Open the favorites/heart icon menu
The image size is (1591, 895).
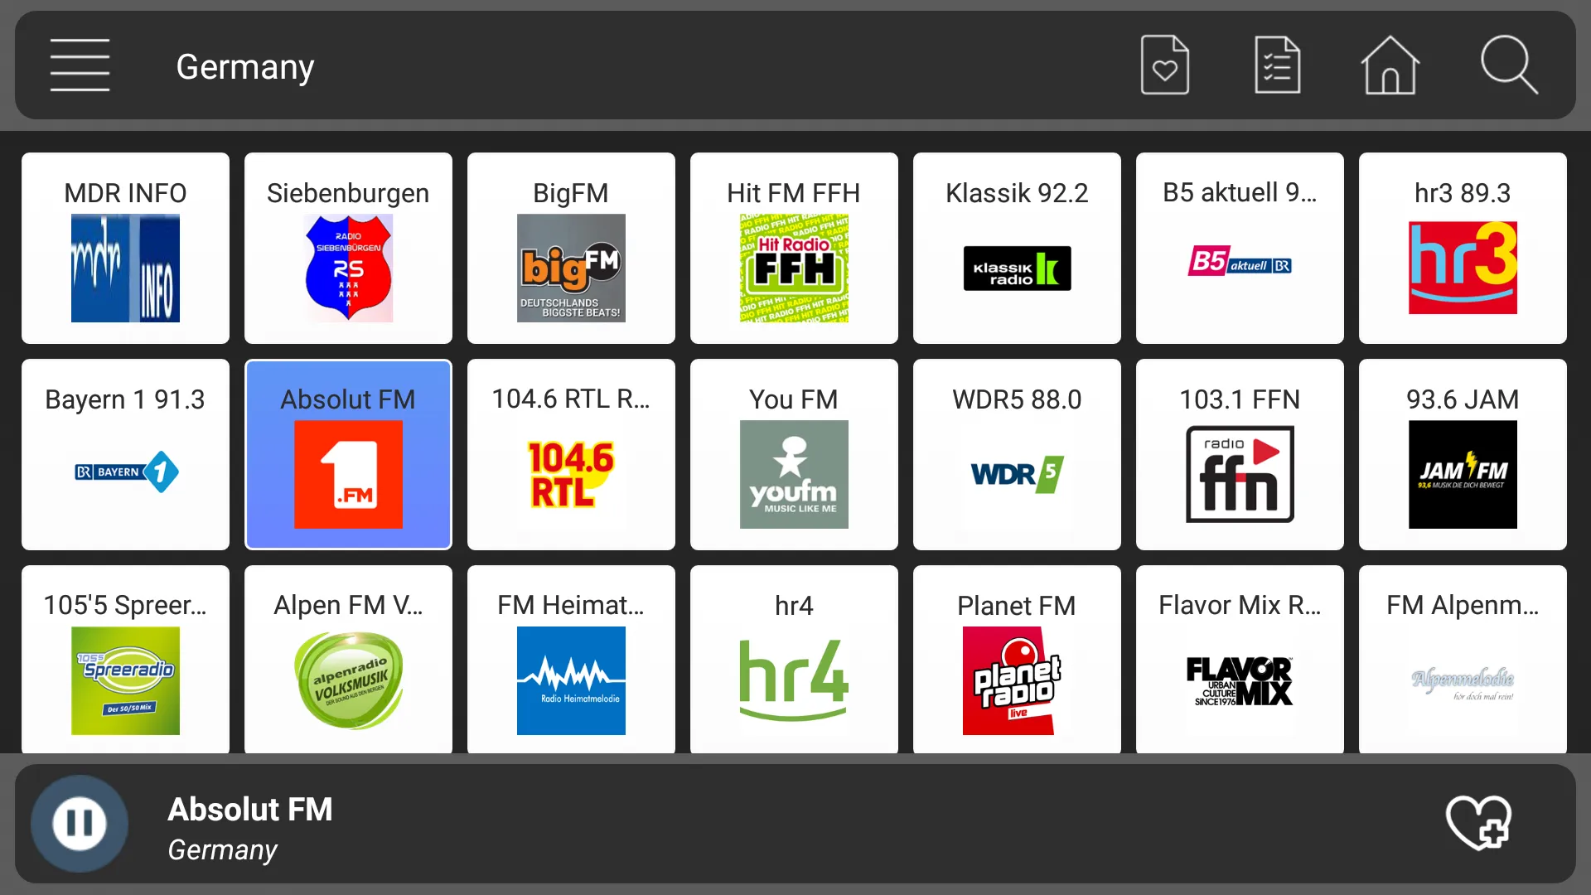(x=1163, y=65)
